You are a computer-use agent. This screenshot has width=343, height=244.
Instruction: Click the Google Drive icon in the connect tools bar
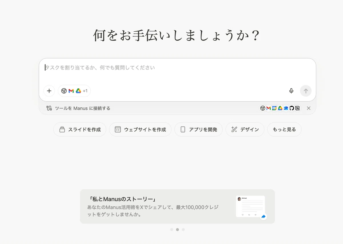[280, 108]
